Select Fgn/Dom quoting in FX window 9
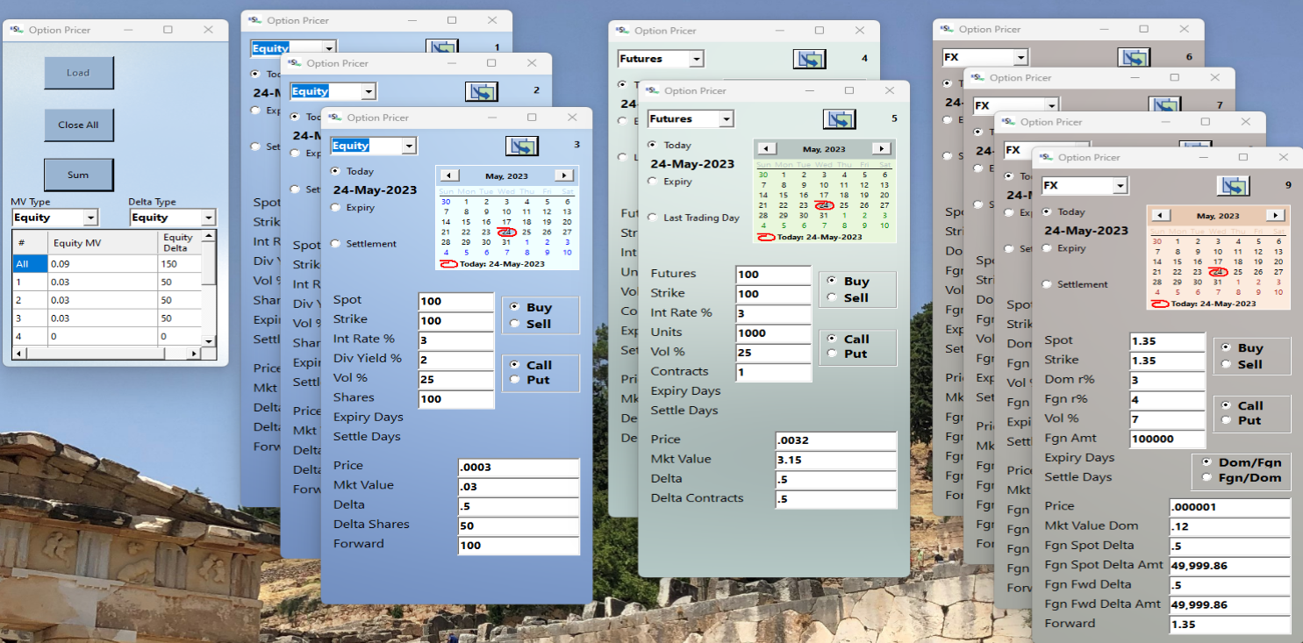 [1208, 477]
